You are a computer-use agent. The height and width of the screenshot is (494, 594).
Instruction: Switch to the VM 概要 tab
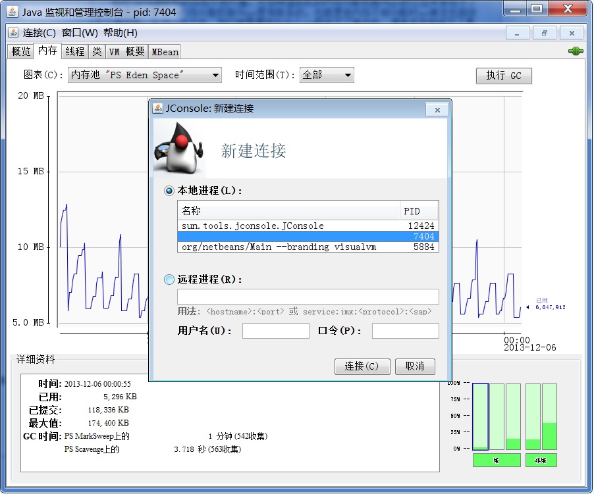pyautogui.click(x=126, y=51)
